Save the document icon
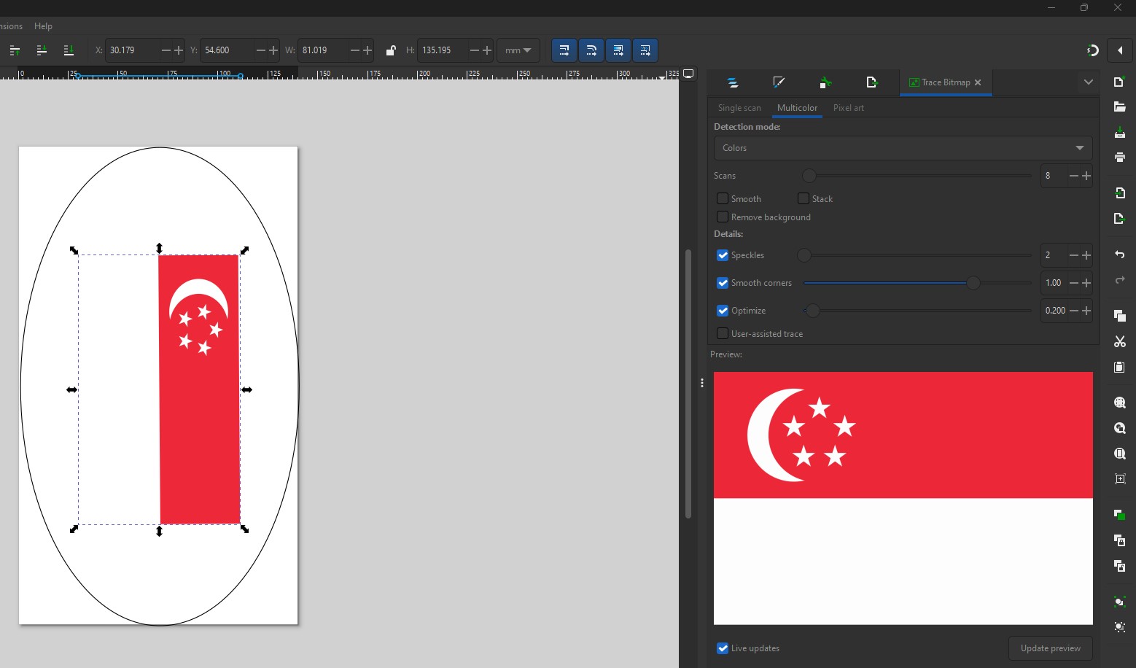 tap(1119, 132)
